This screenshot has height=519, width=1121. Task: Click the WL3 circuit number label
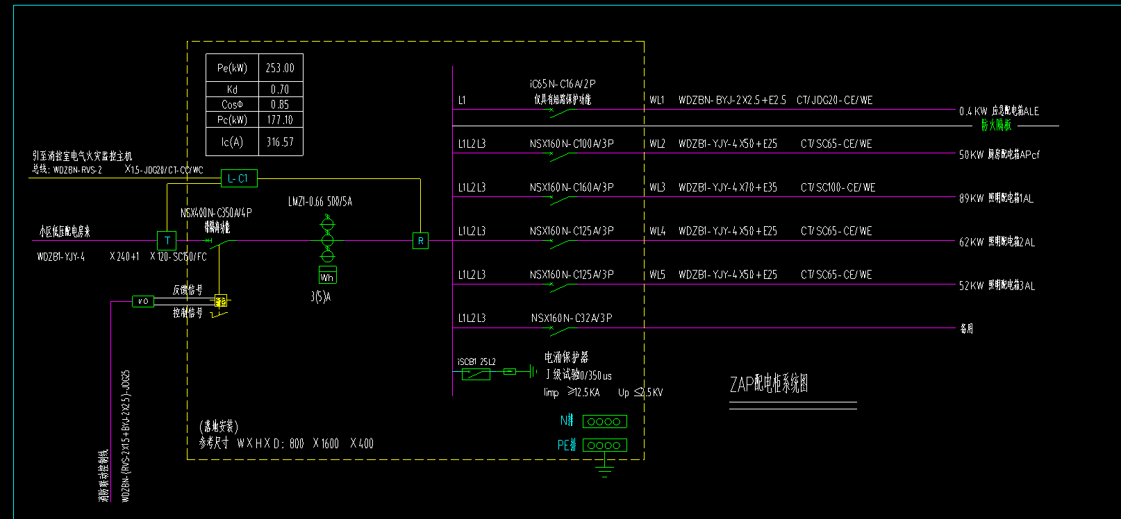[657, 187]
